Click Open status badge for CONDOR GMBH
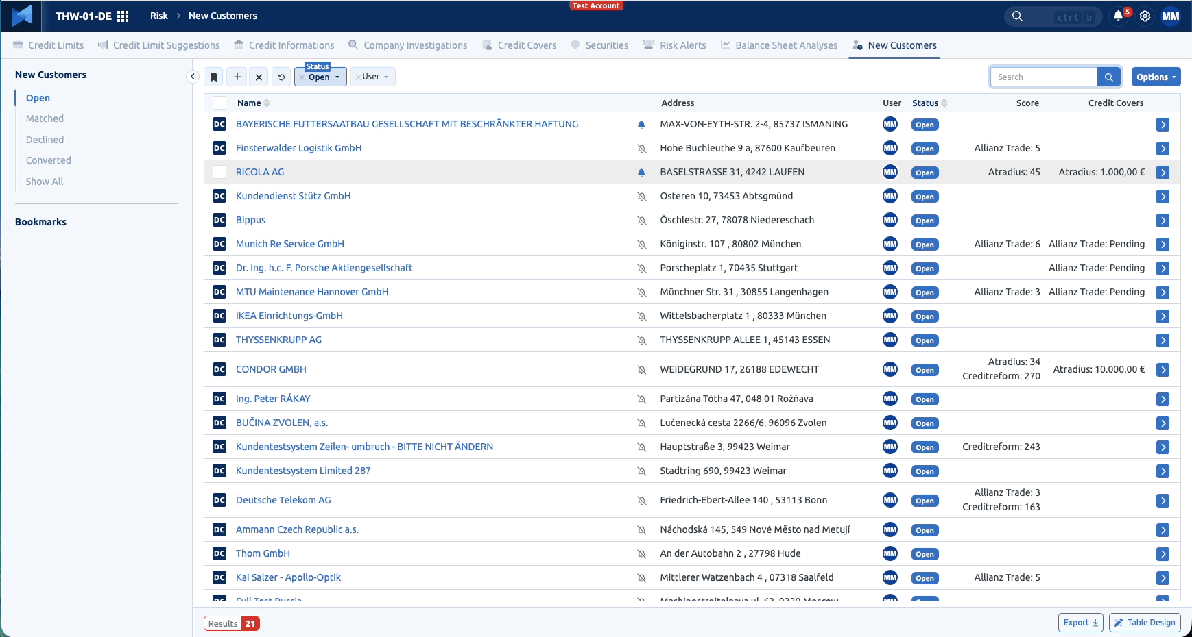 925,370
